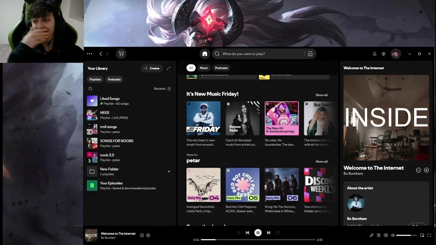
Task: Open Your Episodes bookmark icon
Action: pos(92,185)
